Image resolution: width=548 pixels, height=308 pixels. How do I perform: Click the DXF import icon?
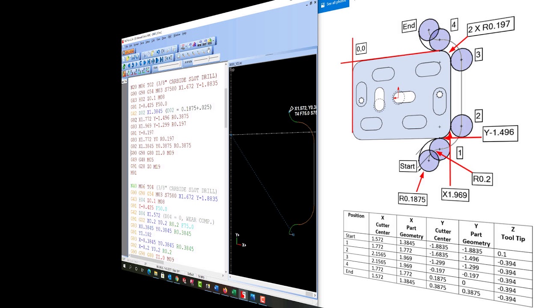coord(204,42)
